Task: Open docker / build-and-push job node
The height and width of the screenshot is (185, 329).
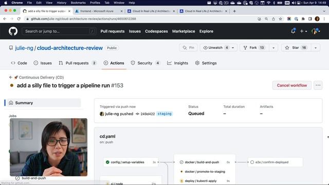Action: click(x=202, y=162)
